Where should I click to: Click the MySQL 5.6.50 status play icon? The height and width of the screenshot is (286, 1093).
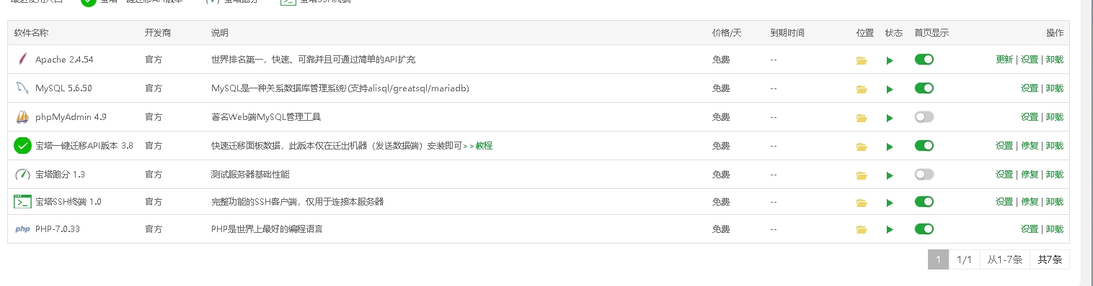click(890, 89)
